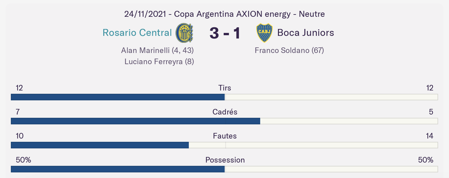Click the Cadrés stat label
Viewport: 449px width, 178px height.
coord(225,112)
